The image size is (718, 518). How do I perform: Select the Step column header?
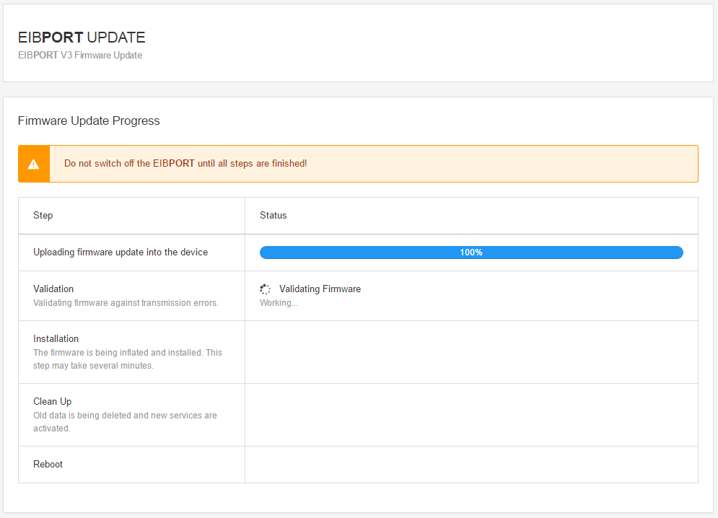coord(43,216)
